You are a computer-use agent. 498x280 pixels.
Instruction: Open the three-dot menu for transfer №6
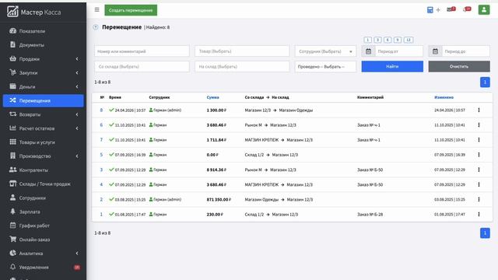pos(479,125)
